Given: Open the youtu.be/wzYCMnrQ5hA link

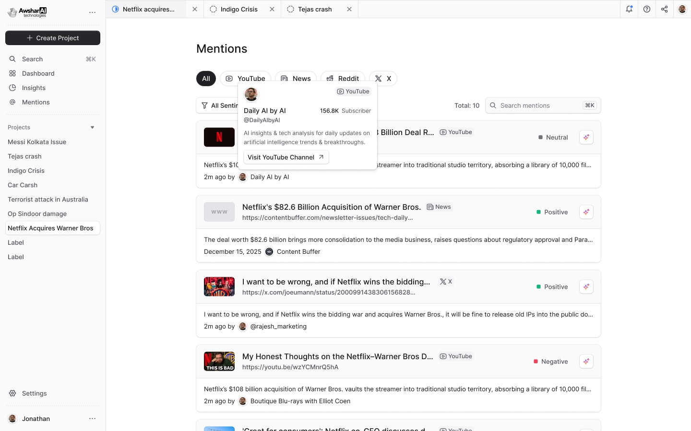Looking at the screenshot, I should (x=290, y=367).
